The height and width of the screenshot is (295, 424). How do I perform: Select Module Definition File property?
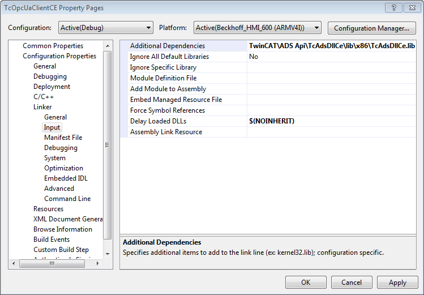tap(188, 78)
